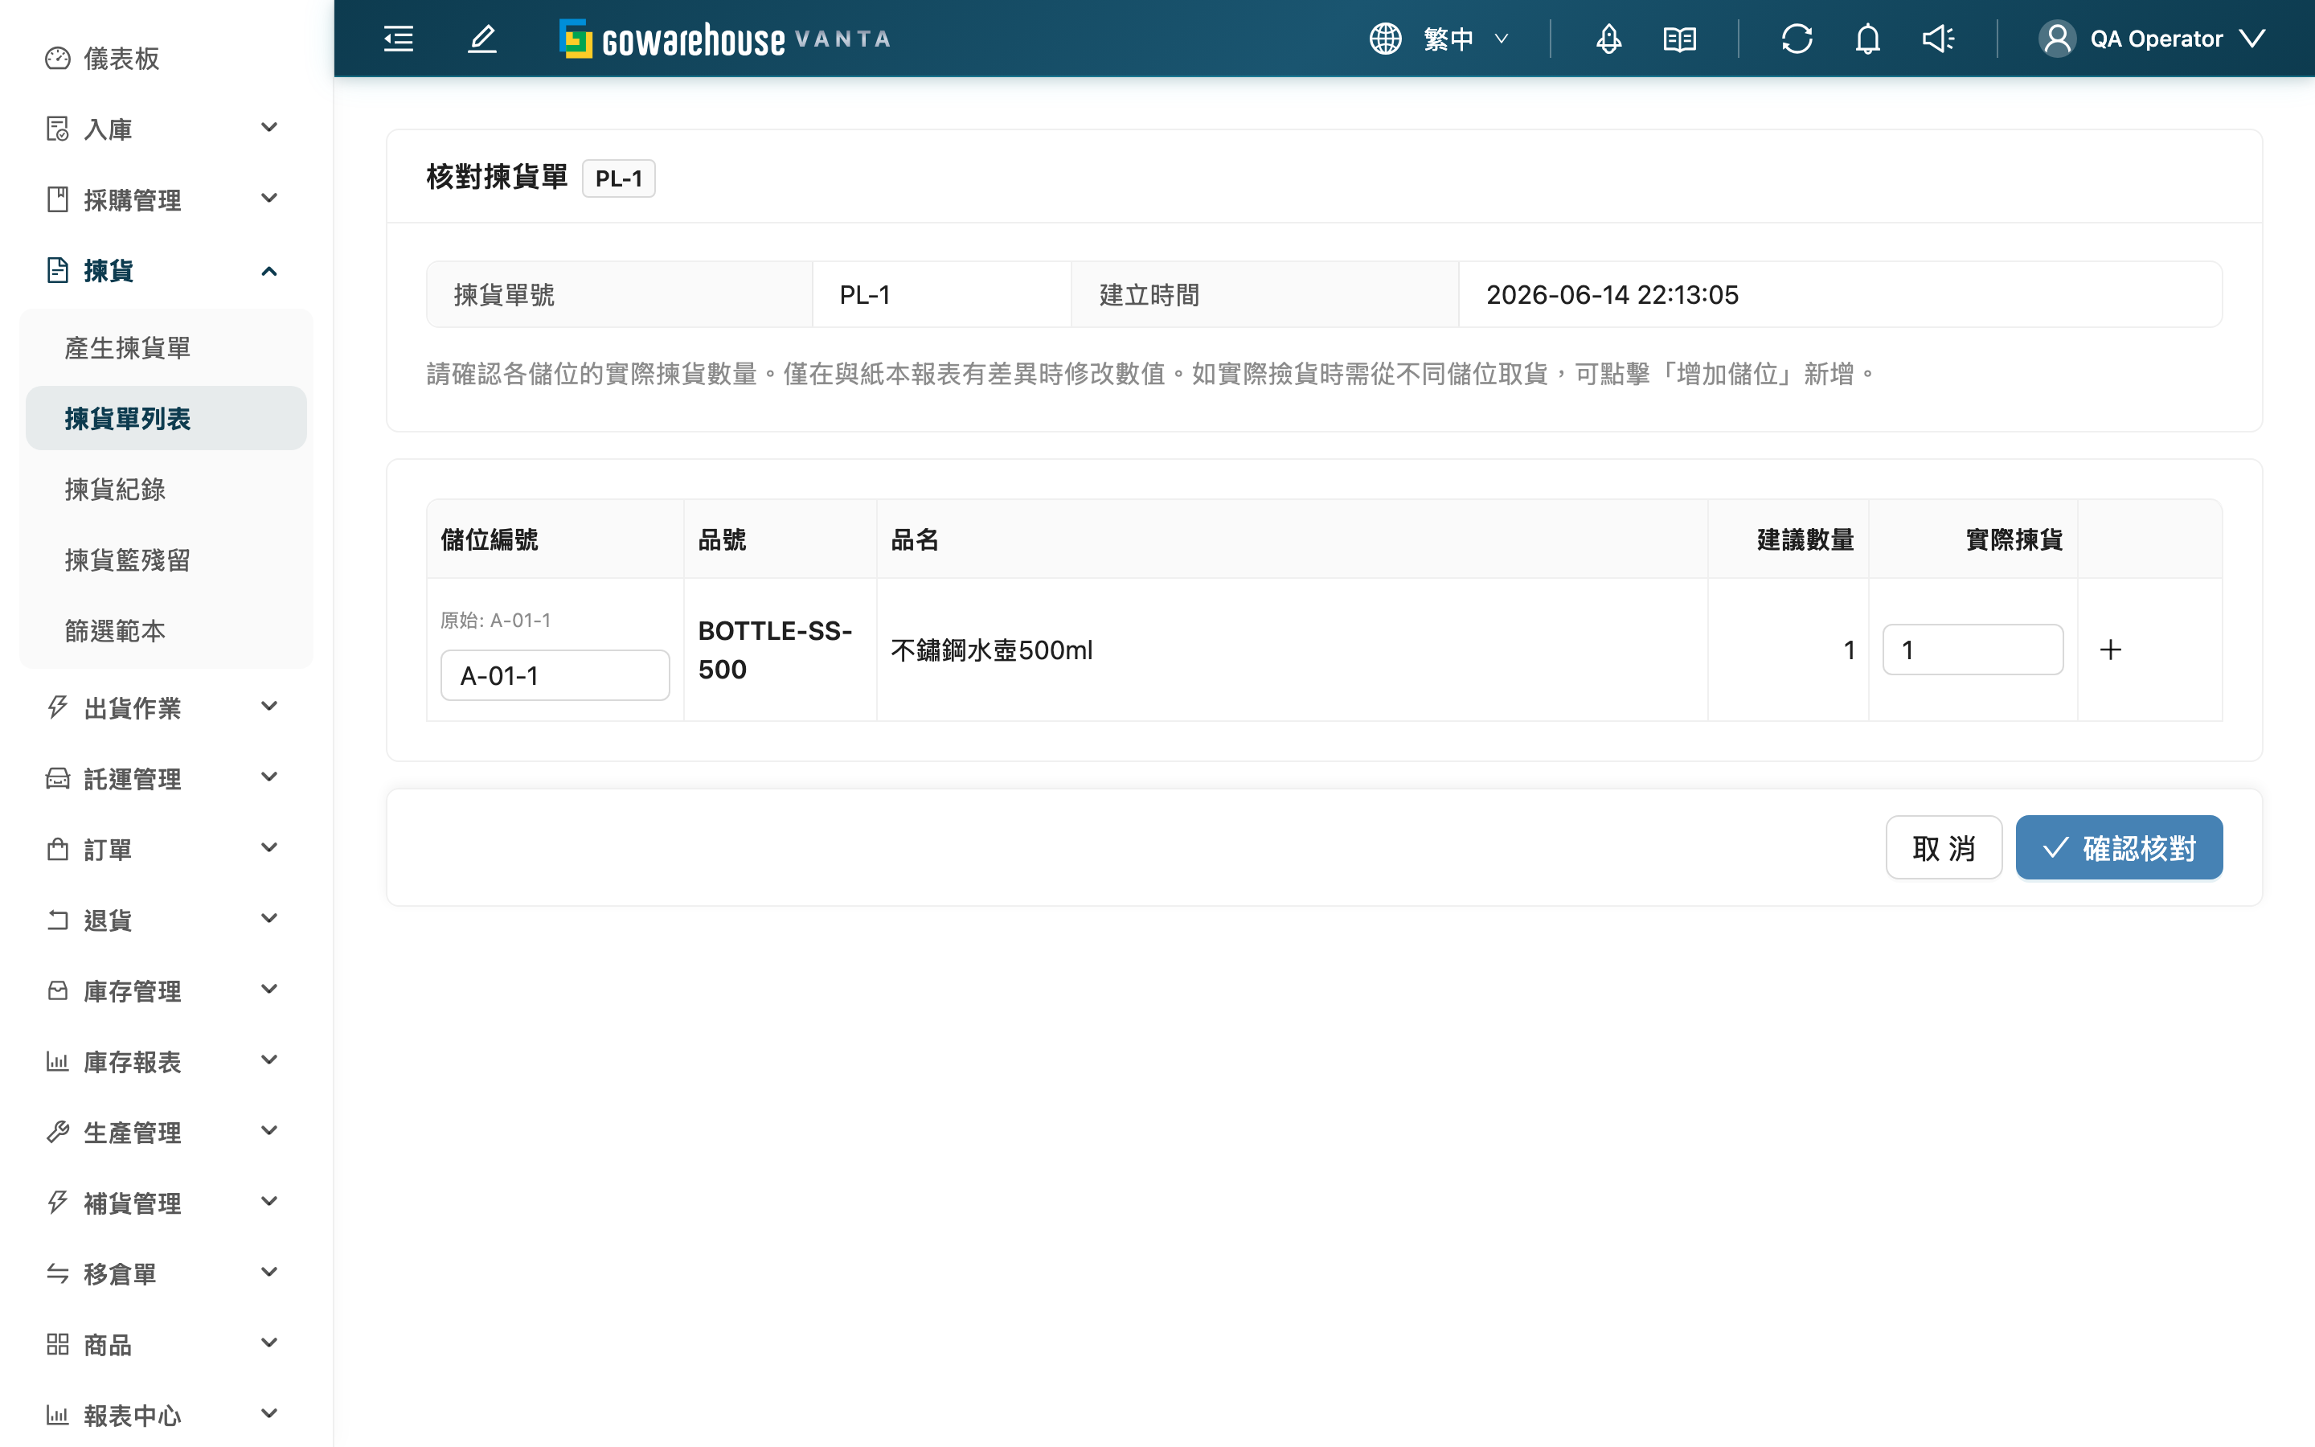This screenshot has width=2315, height=1447.
Task: Click the 儲位編號 input field A-01-1
Action: [555, 675]
